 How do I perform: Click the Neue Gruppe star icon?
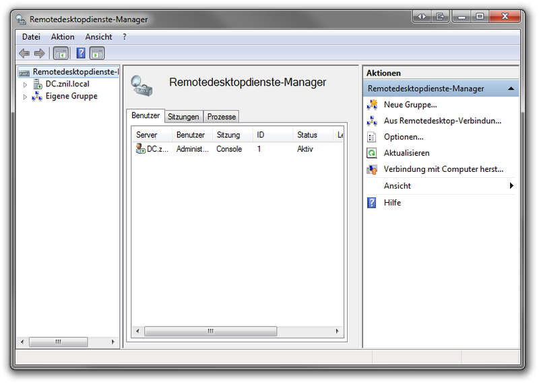tap(372, 104)
